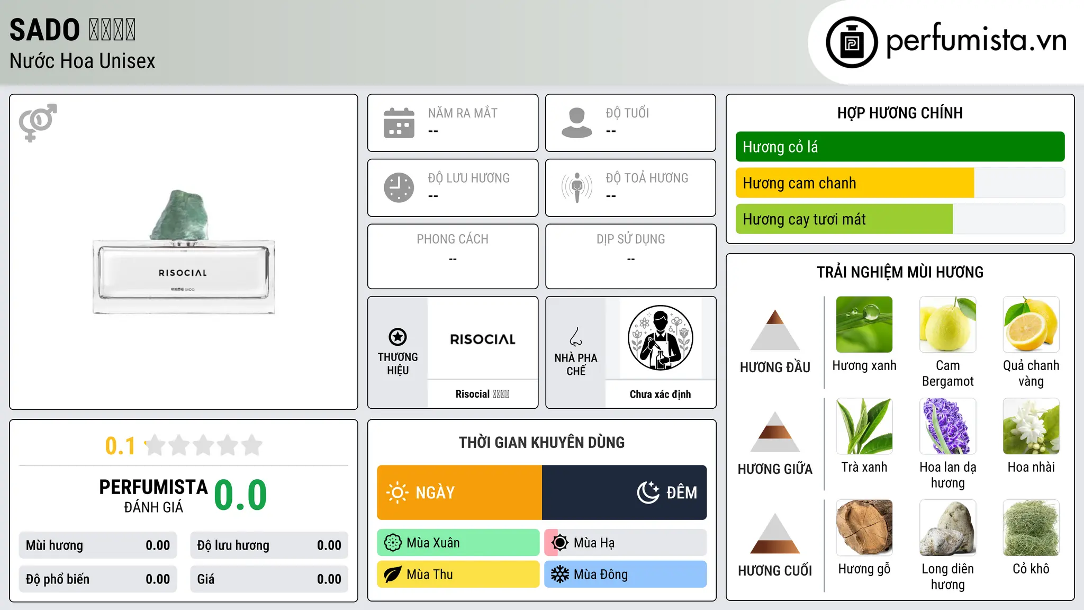This screenshot has height=610, width=1084.
Task: Choose the Mùa Đông season bar
Action: [626, 575]
